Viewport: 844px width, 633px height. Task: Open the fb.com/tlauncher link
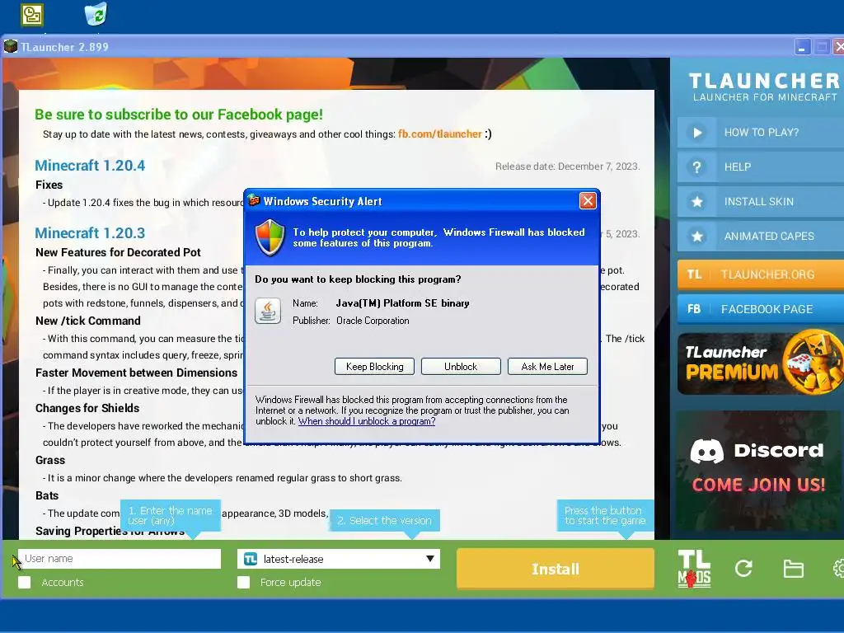(x=440, y=134)
